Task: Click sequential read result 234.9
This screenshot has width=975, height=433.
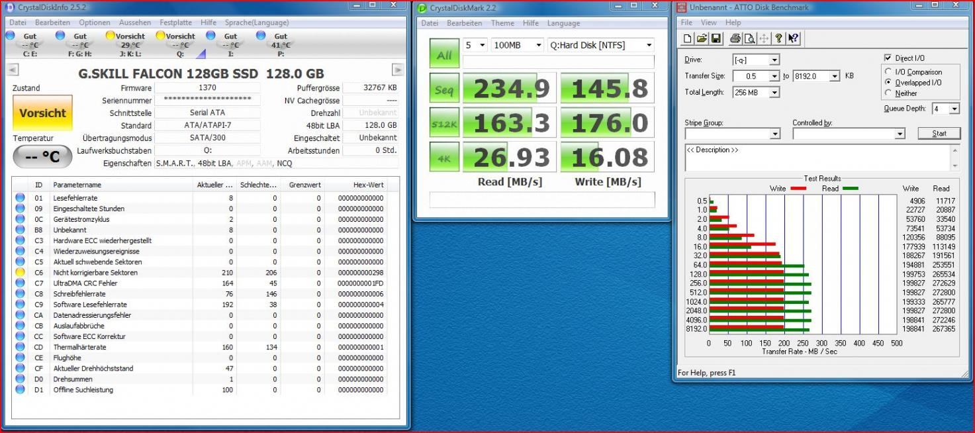Action: click(x=509, y=88)
